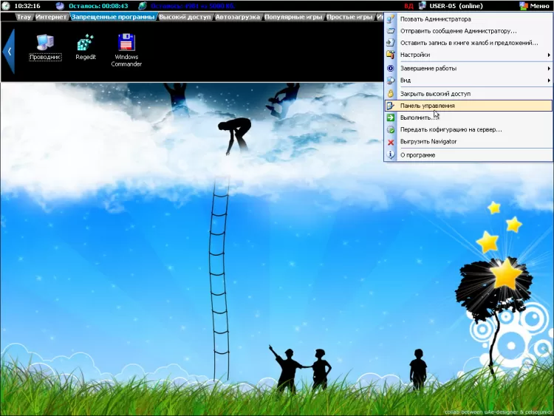Click the green arrow Выполнить icon

click(391, 117)
